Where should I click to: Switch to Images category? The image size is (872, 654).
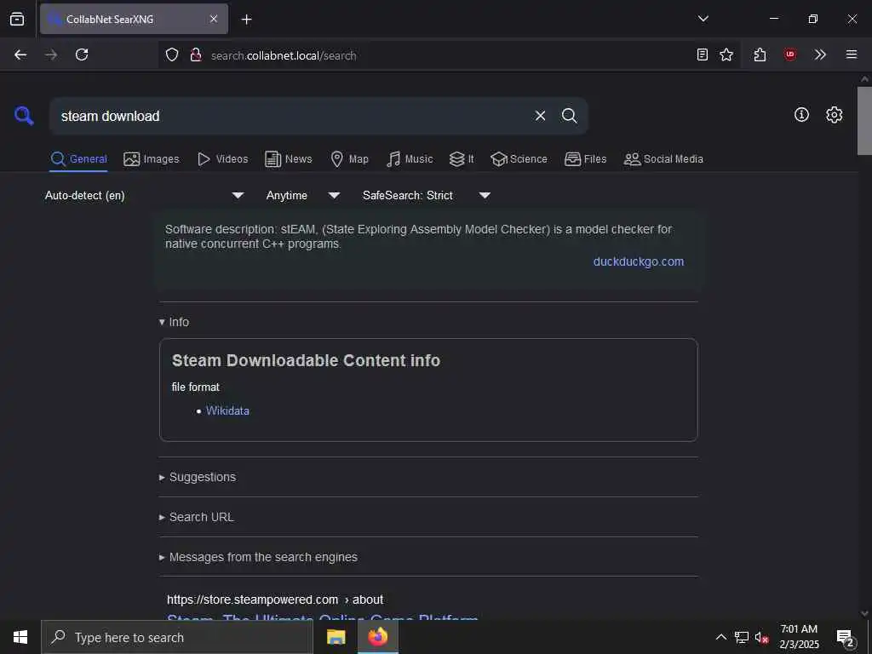point(152,159)
